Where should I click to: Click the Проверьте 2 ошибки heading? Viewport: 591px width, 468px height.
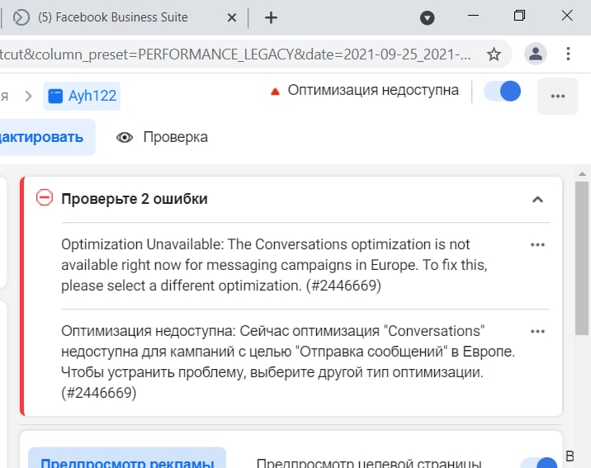[135, 199]
